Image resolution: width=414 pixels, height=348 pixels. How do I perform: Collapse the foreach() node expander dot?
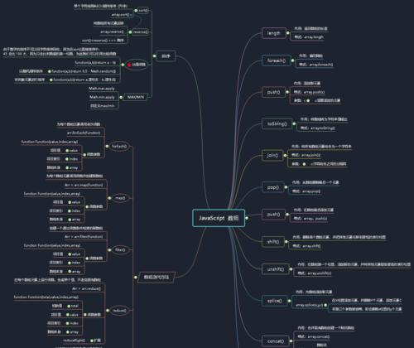click(292, 60)
